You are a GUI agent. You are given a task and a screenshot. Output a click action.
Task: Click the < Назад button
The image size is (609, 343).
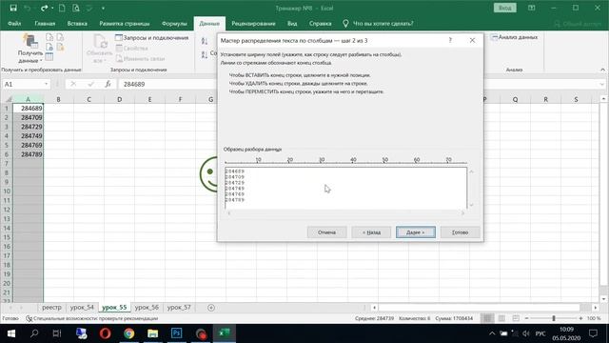coord(371,232)
